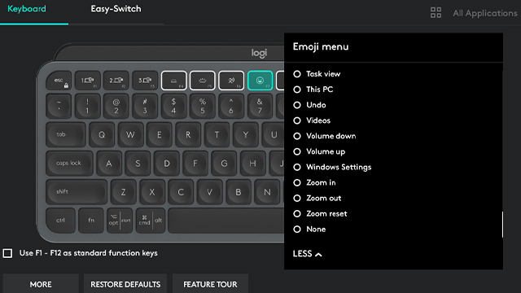The width and height of the screenshot is (521, 293).
Task: Open the All Applications grid icon
Action: coord(436,13)
